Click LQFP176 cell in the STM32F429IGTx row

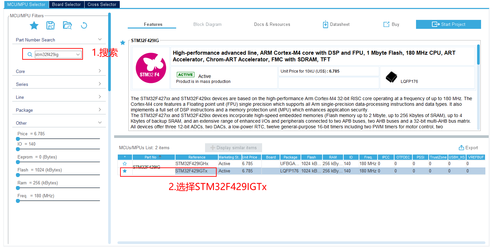pos(290,171)
